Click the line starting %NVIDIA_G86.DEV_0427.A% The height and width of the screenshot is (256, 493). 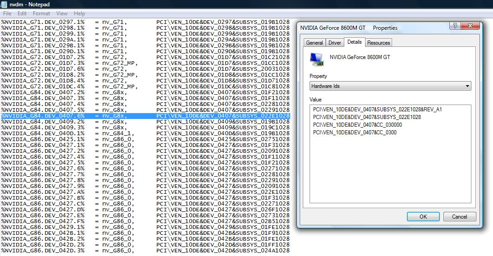(145, 192)
